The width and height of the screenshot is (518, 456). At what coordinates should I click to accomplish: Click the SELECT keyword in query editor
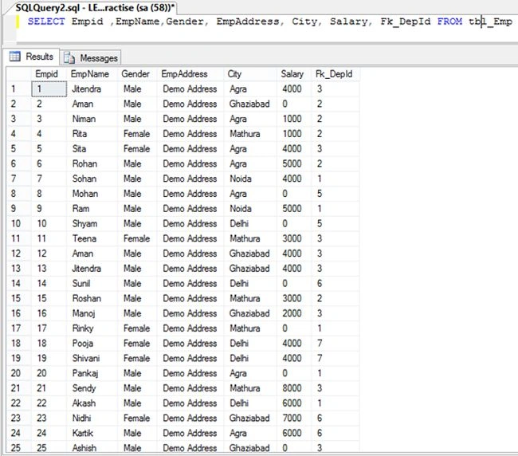pyautogui.click(x=46, y=22)
